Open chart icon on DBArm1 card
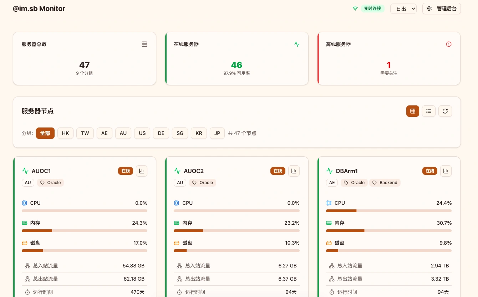 446,171
